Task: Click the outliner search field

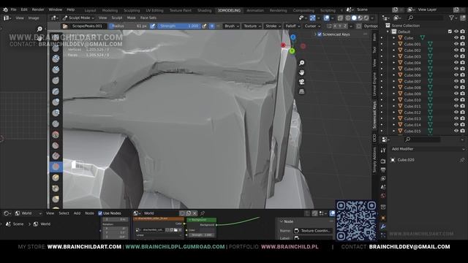Action: click(426, 18)
